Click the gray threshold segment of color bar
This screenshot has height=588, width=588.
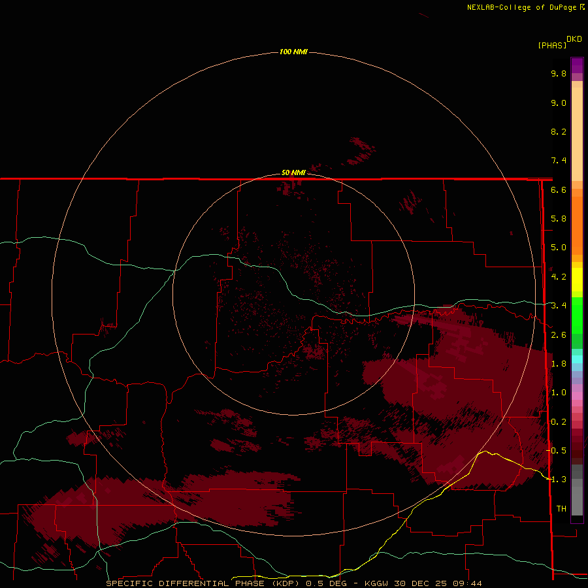click(x=577, y=491)
